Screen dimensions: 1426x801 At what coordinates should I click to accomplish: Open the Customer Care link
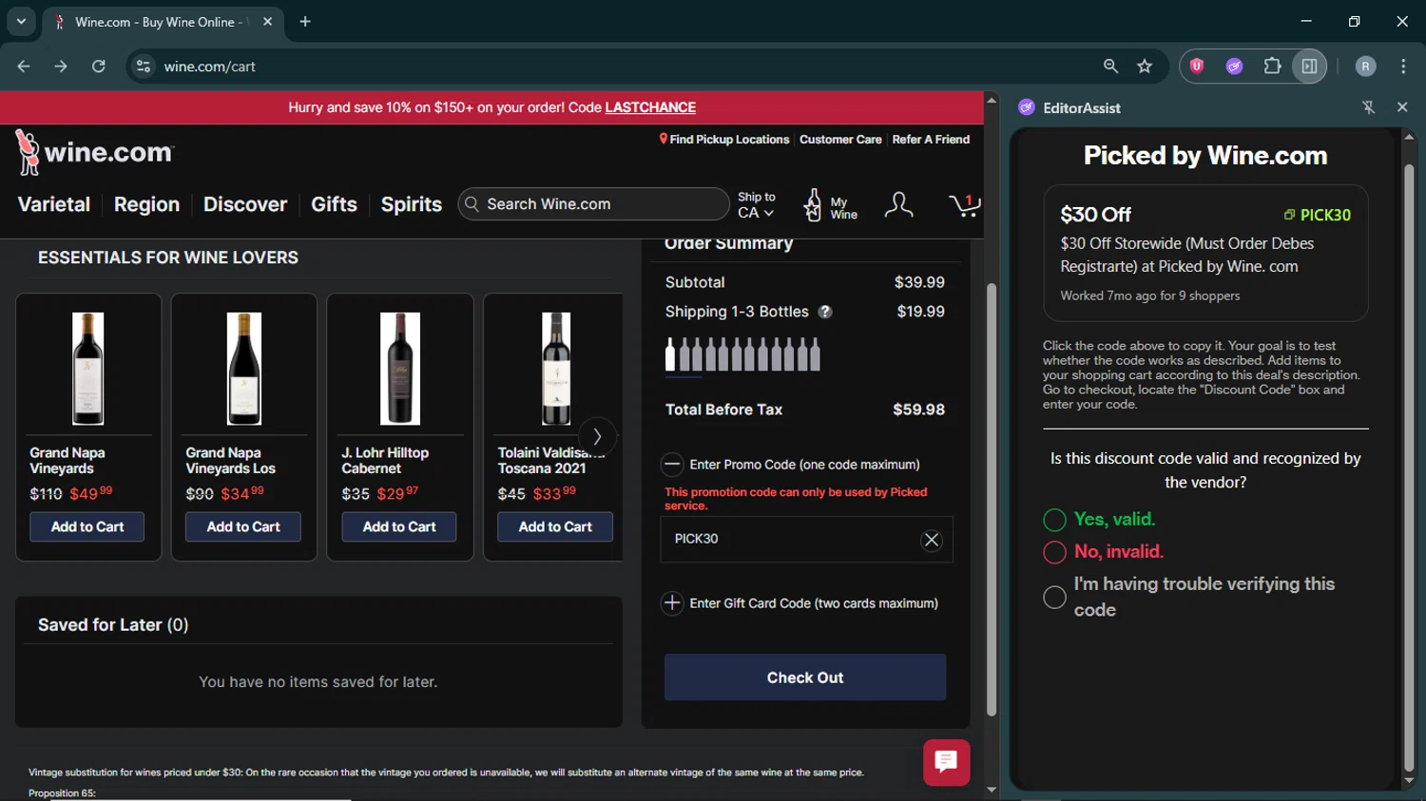(x=840, y=139)
